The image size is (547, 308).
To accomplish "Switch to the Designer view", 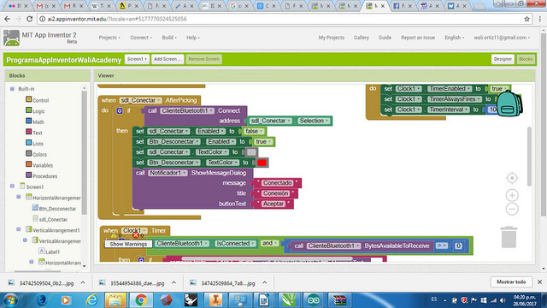I will click(503, 59).
